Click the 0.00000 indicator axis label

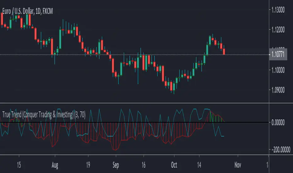click(278, 123)
